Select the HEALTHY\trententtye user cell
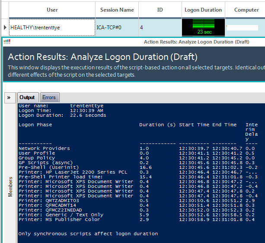Viewport: 265px width, 243px height. [52, 28]
